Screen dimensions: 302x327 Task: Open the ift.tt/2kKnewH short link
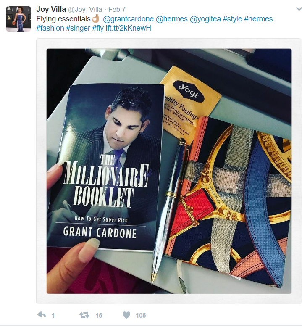(128, 28)
